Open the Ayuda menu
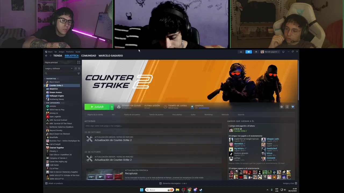Image resolution: width=344 pixels, height=193 pixels. [78, 52]
